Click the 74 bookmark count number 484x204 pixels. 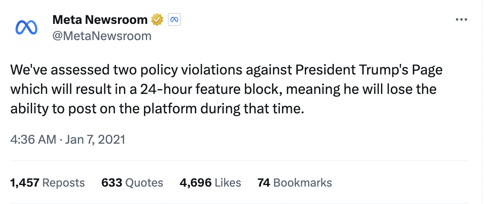(x=264, y=183)
